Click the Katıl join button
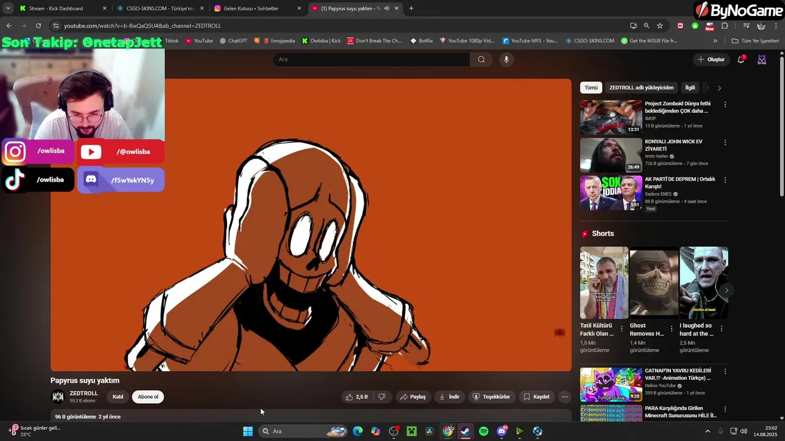The image size is (785, 441). 118,397
